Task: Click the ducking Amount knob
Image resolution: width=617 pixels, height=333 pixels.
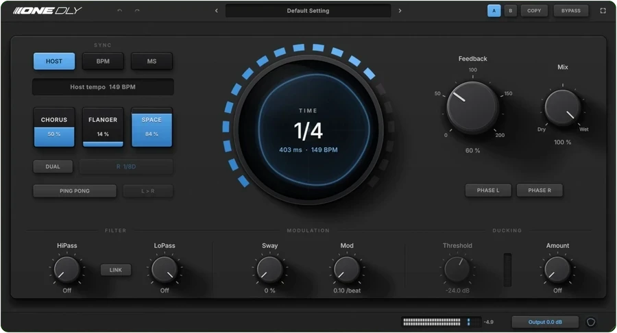Action: click(x=557, y=270)
